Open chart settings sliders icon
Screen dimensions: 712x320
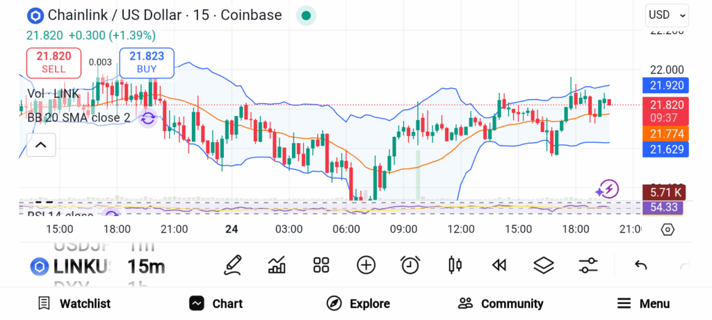pyautogui.click(x=588, y=264)
